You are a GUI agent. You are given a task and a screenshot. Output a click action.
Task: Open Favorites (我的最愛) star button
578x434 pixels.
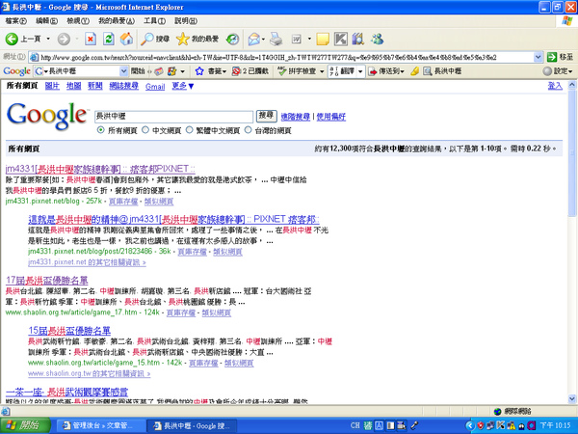197,39
